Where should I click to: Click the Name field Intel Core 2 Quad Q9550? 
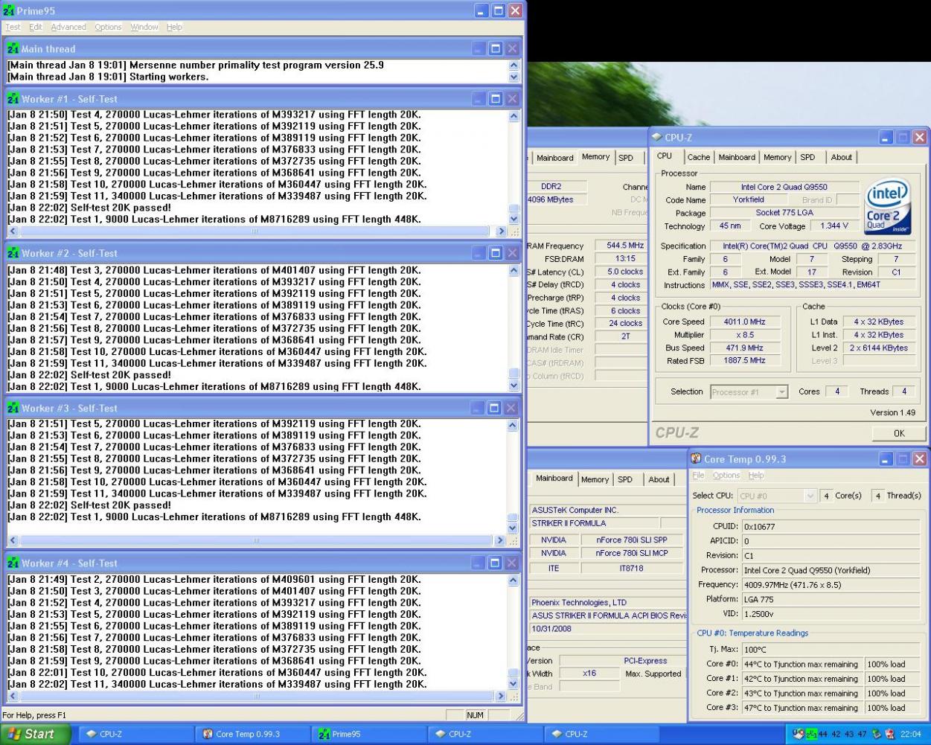[784, 187]
